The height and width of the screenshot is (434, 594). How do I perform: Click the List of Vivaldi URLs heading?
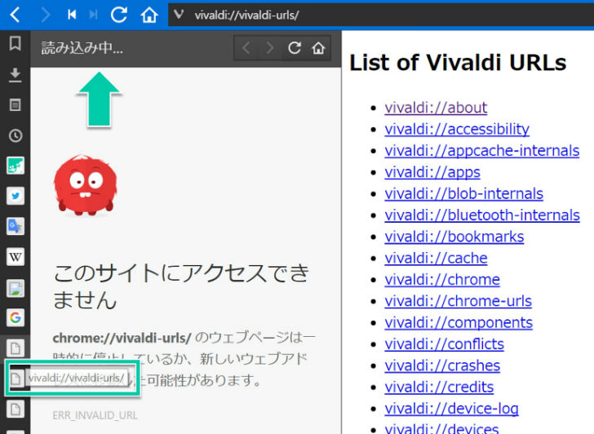[x=458, y=63]
